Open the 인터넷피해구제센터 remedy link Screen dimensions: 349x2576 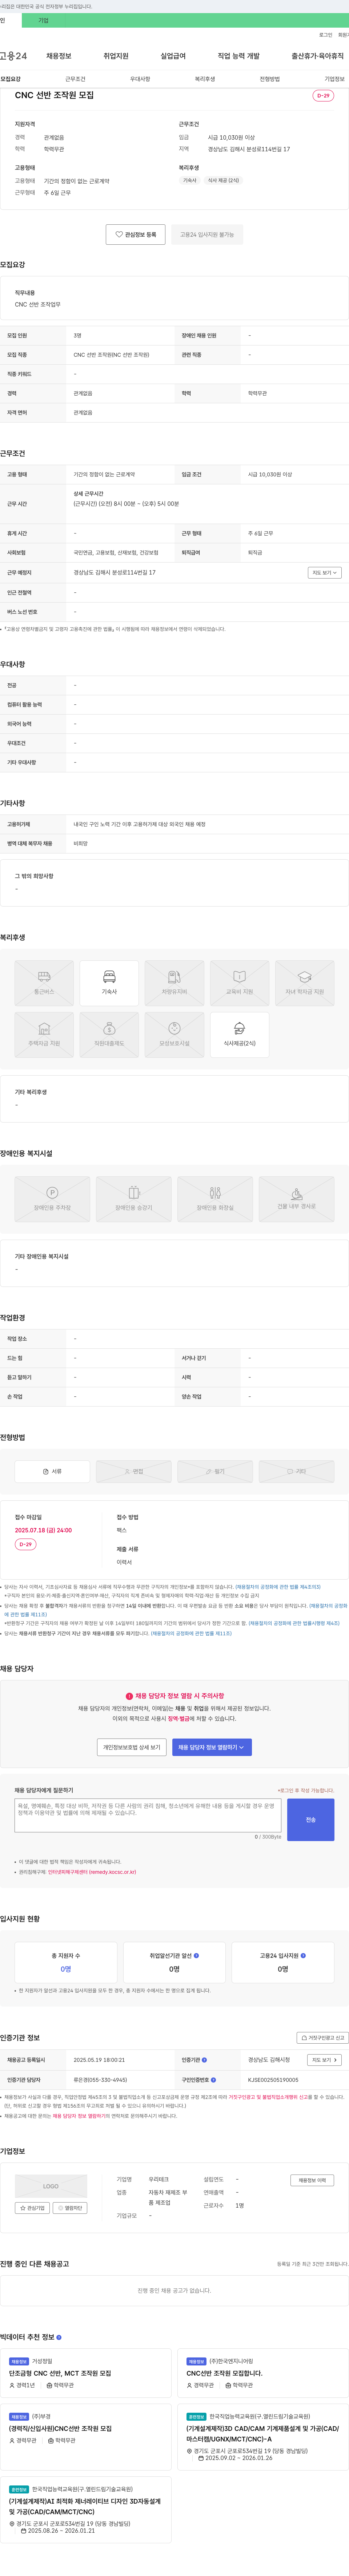92,1872
